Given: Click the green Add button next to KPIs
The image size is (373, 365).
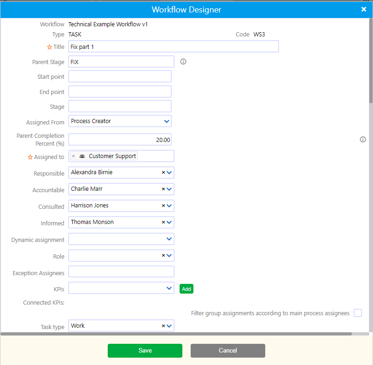Looking at the screenshot, I should tap(186, 289).
